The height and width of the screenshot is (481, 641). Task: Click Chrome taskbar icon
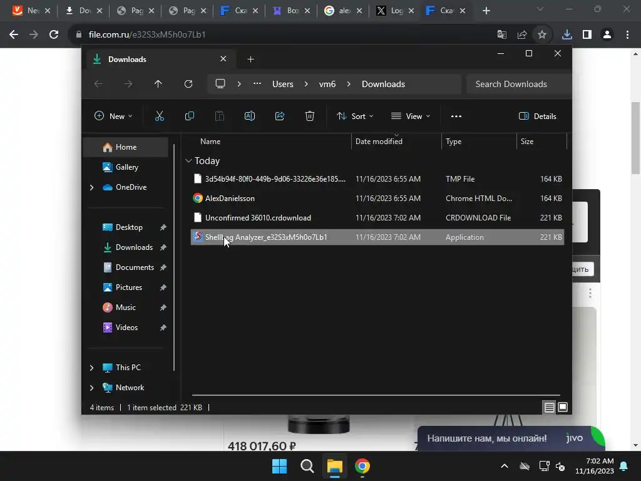pyautogui.click(x=362, y=466)
